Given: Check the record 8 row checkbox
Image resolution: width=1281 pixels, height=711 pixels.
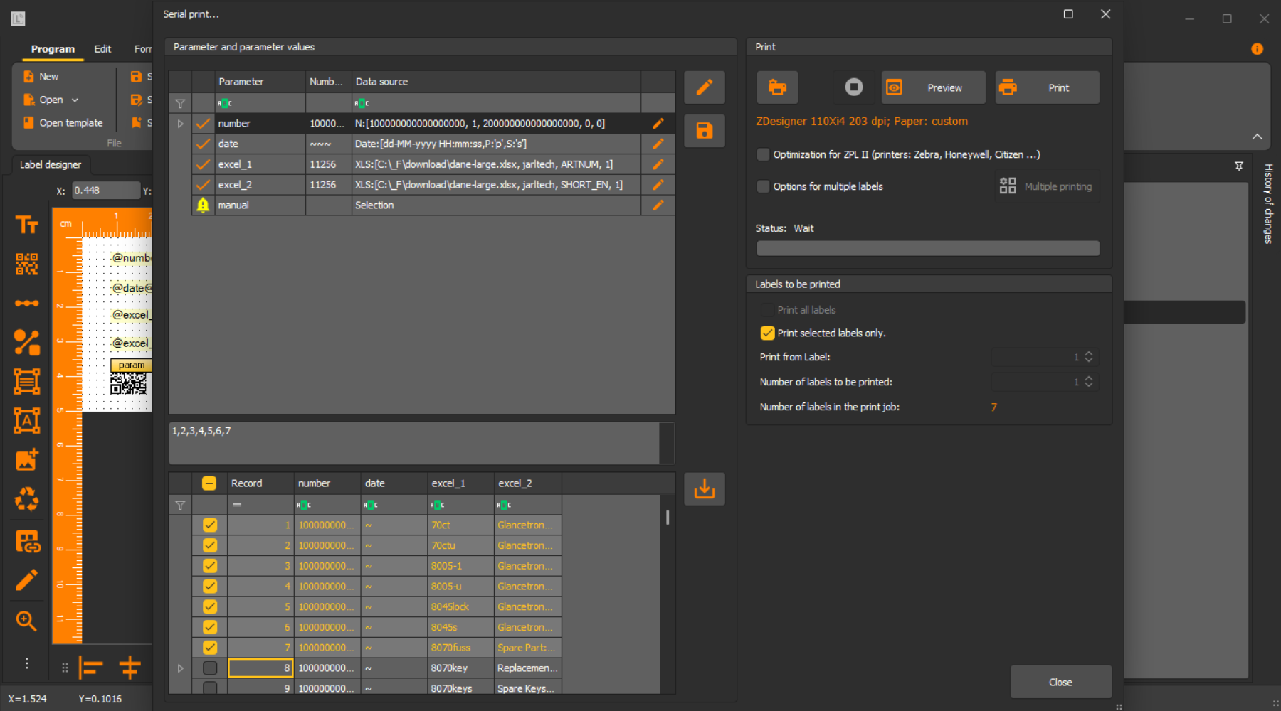Looking at the screenshot, I should (210, 668).
